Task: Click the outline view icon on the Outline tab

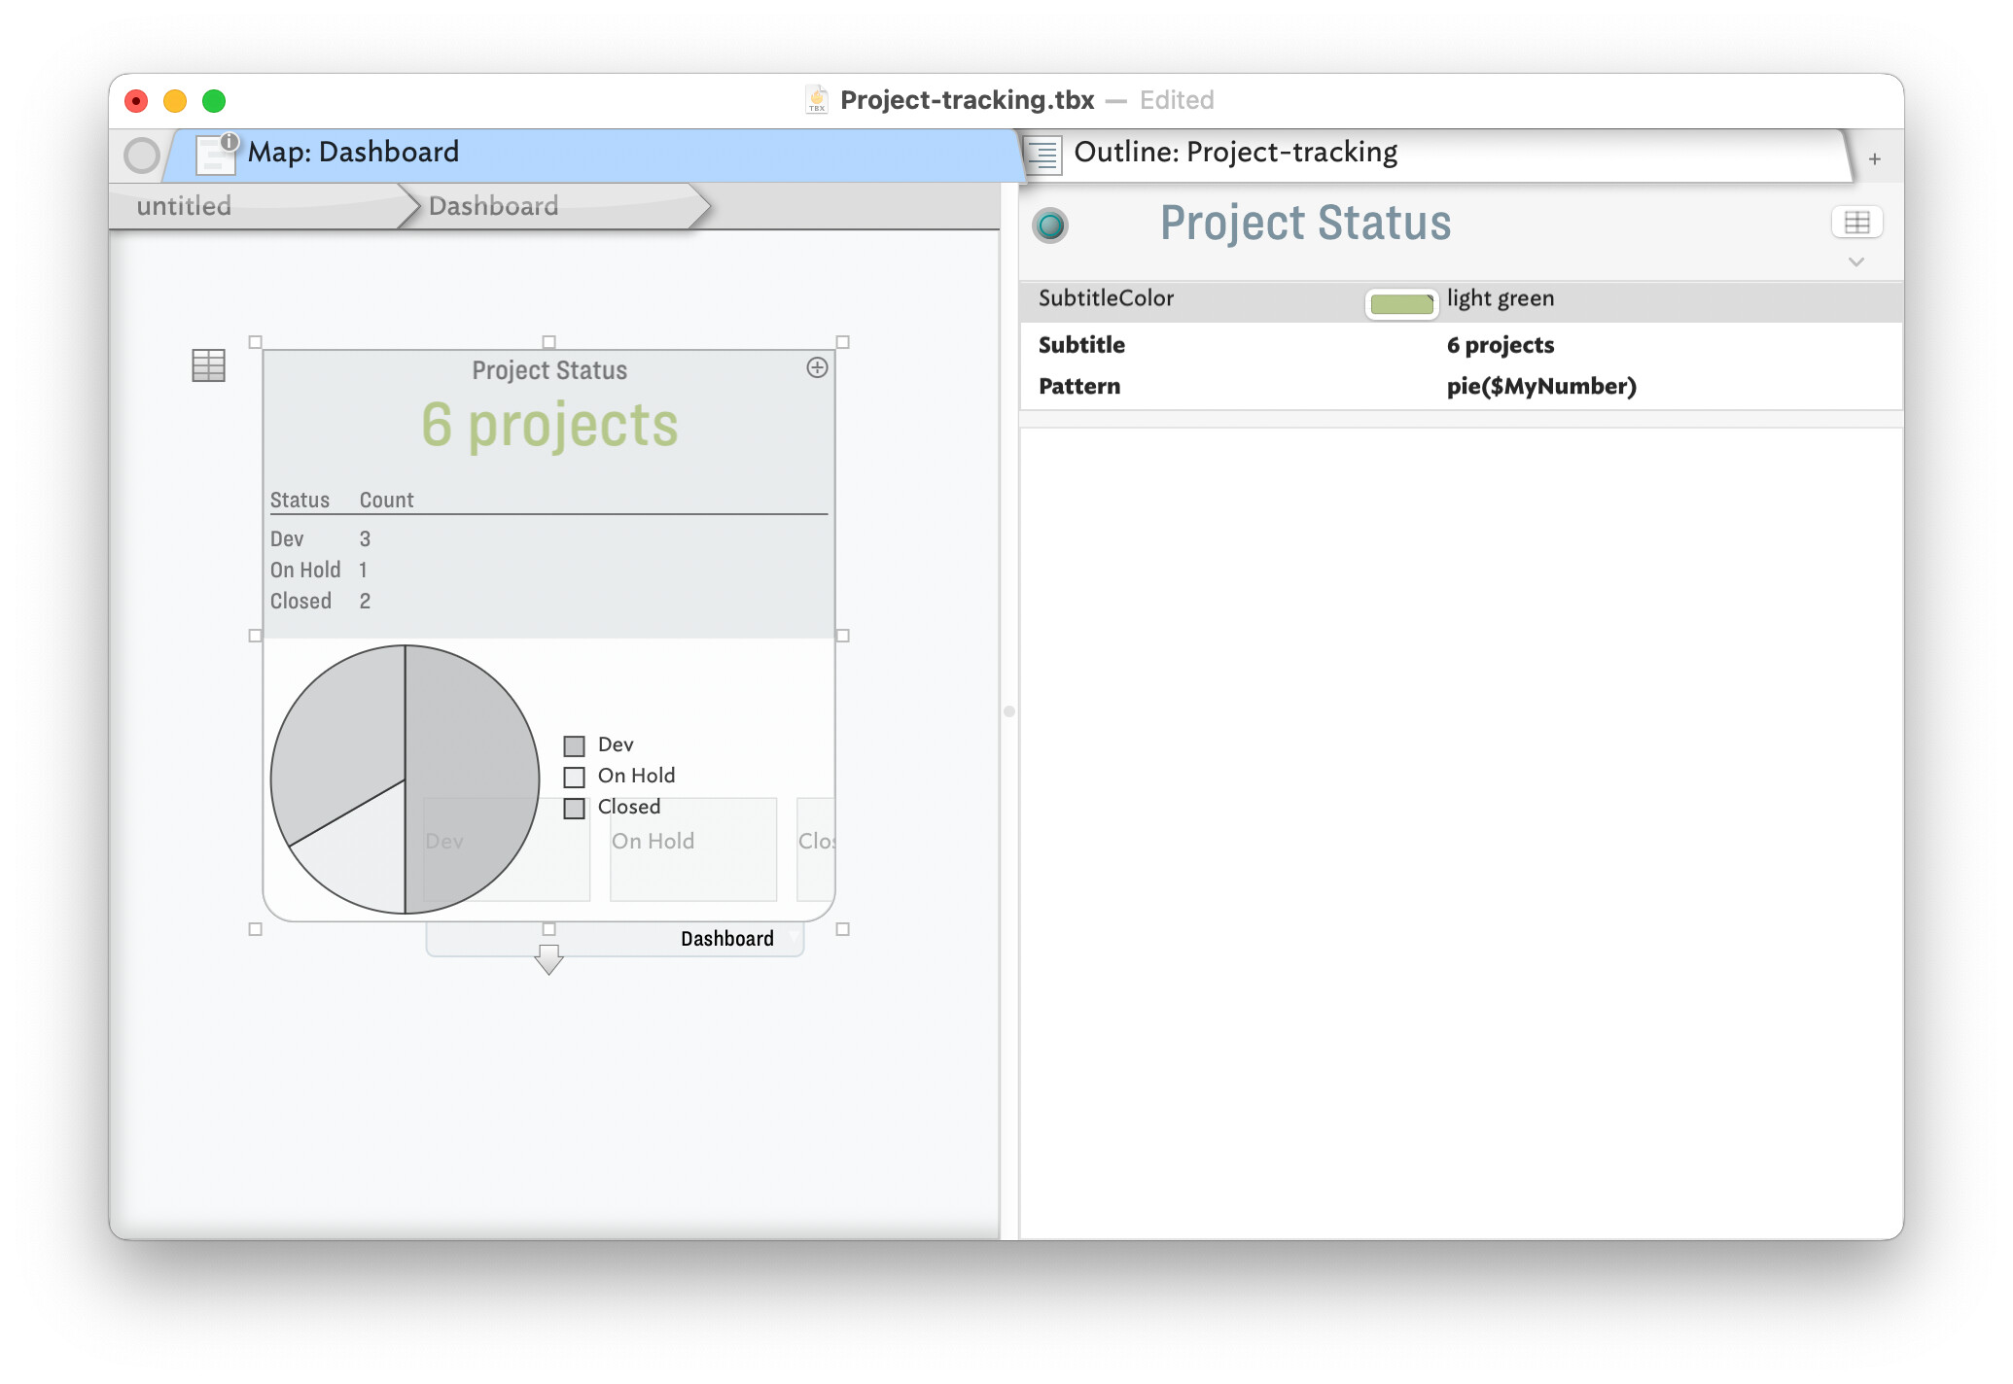Action: coord(1043,155)
